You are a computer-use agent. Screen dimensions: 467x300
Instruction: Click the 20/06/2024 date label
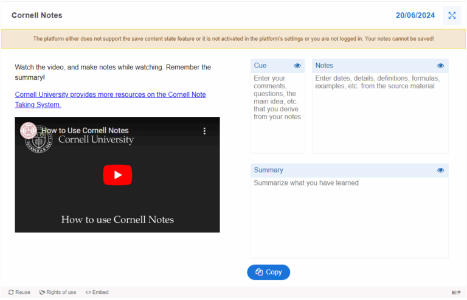click(x=415, y=15)
